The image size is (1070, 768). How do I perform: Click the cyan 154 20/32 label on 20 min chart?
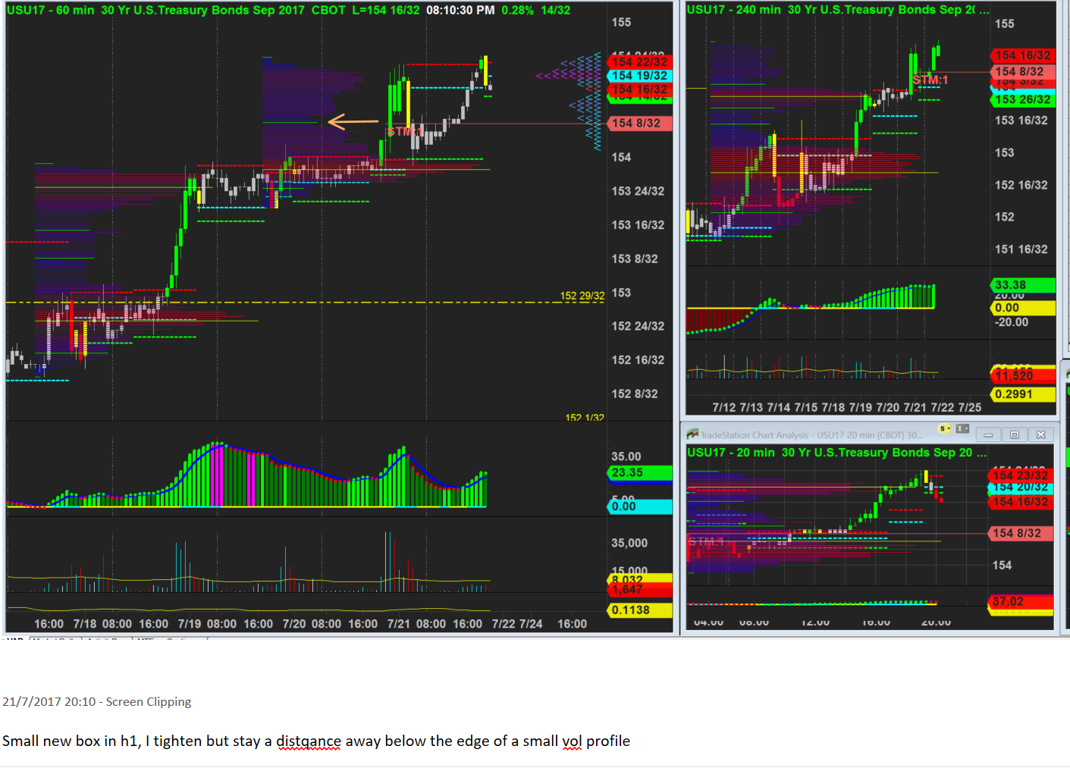(1020, 487)
